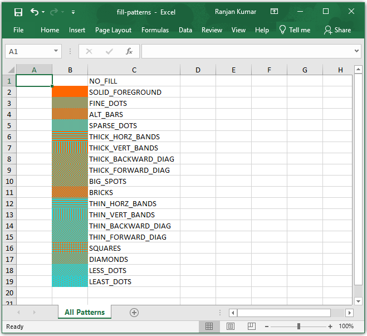Viewport: 367px width, 336px height.
Task: Select row 10 header
Action: (x=9, y=181)
